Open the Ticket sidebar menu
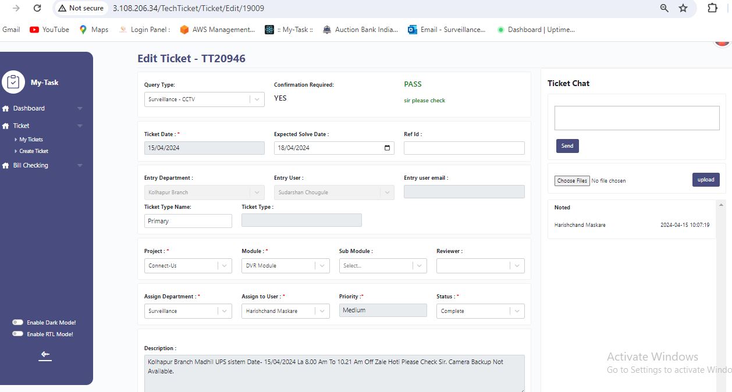Image resolution: width=732 pixels, height=392 pixels. [x=22, y=126]
